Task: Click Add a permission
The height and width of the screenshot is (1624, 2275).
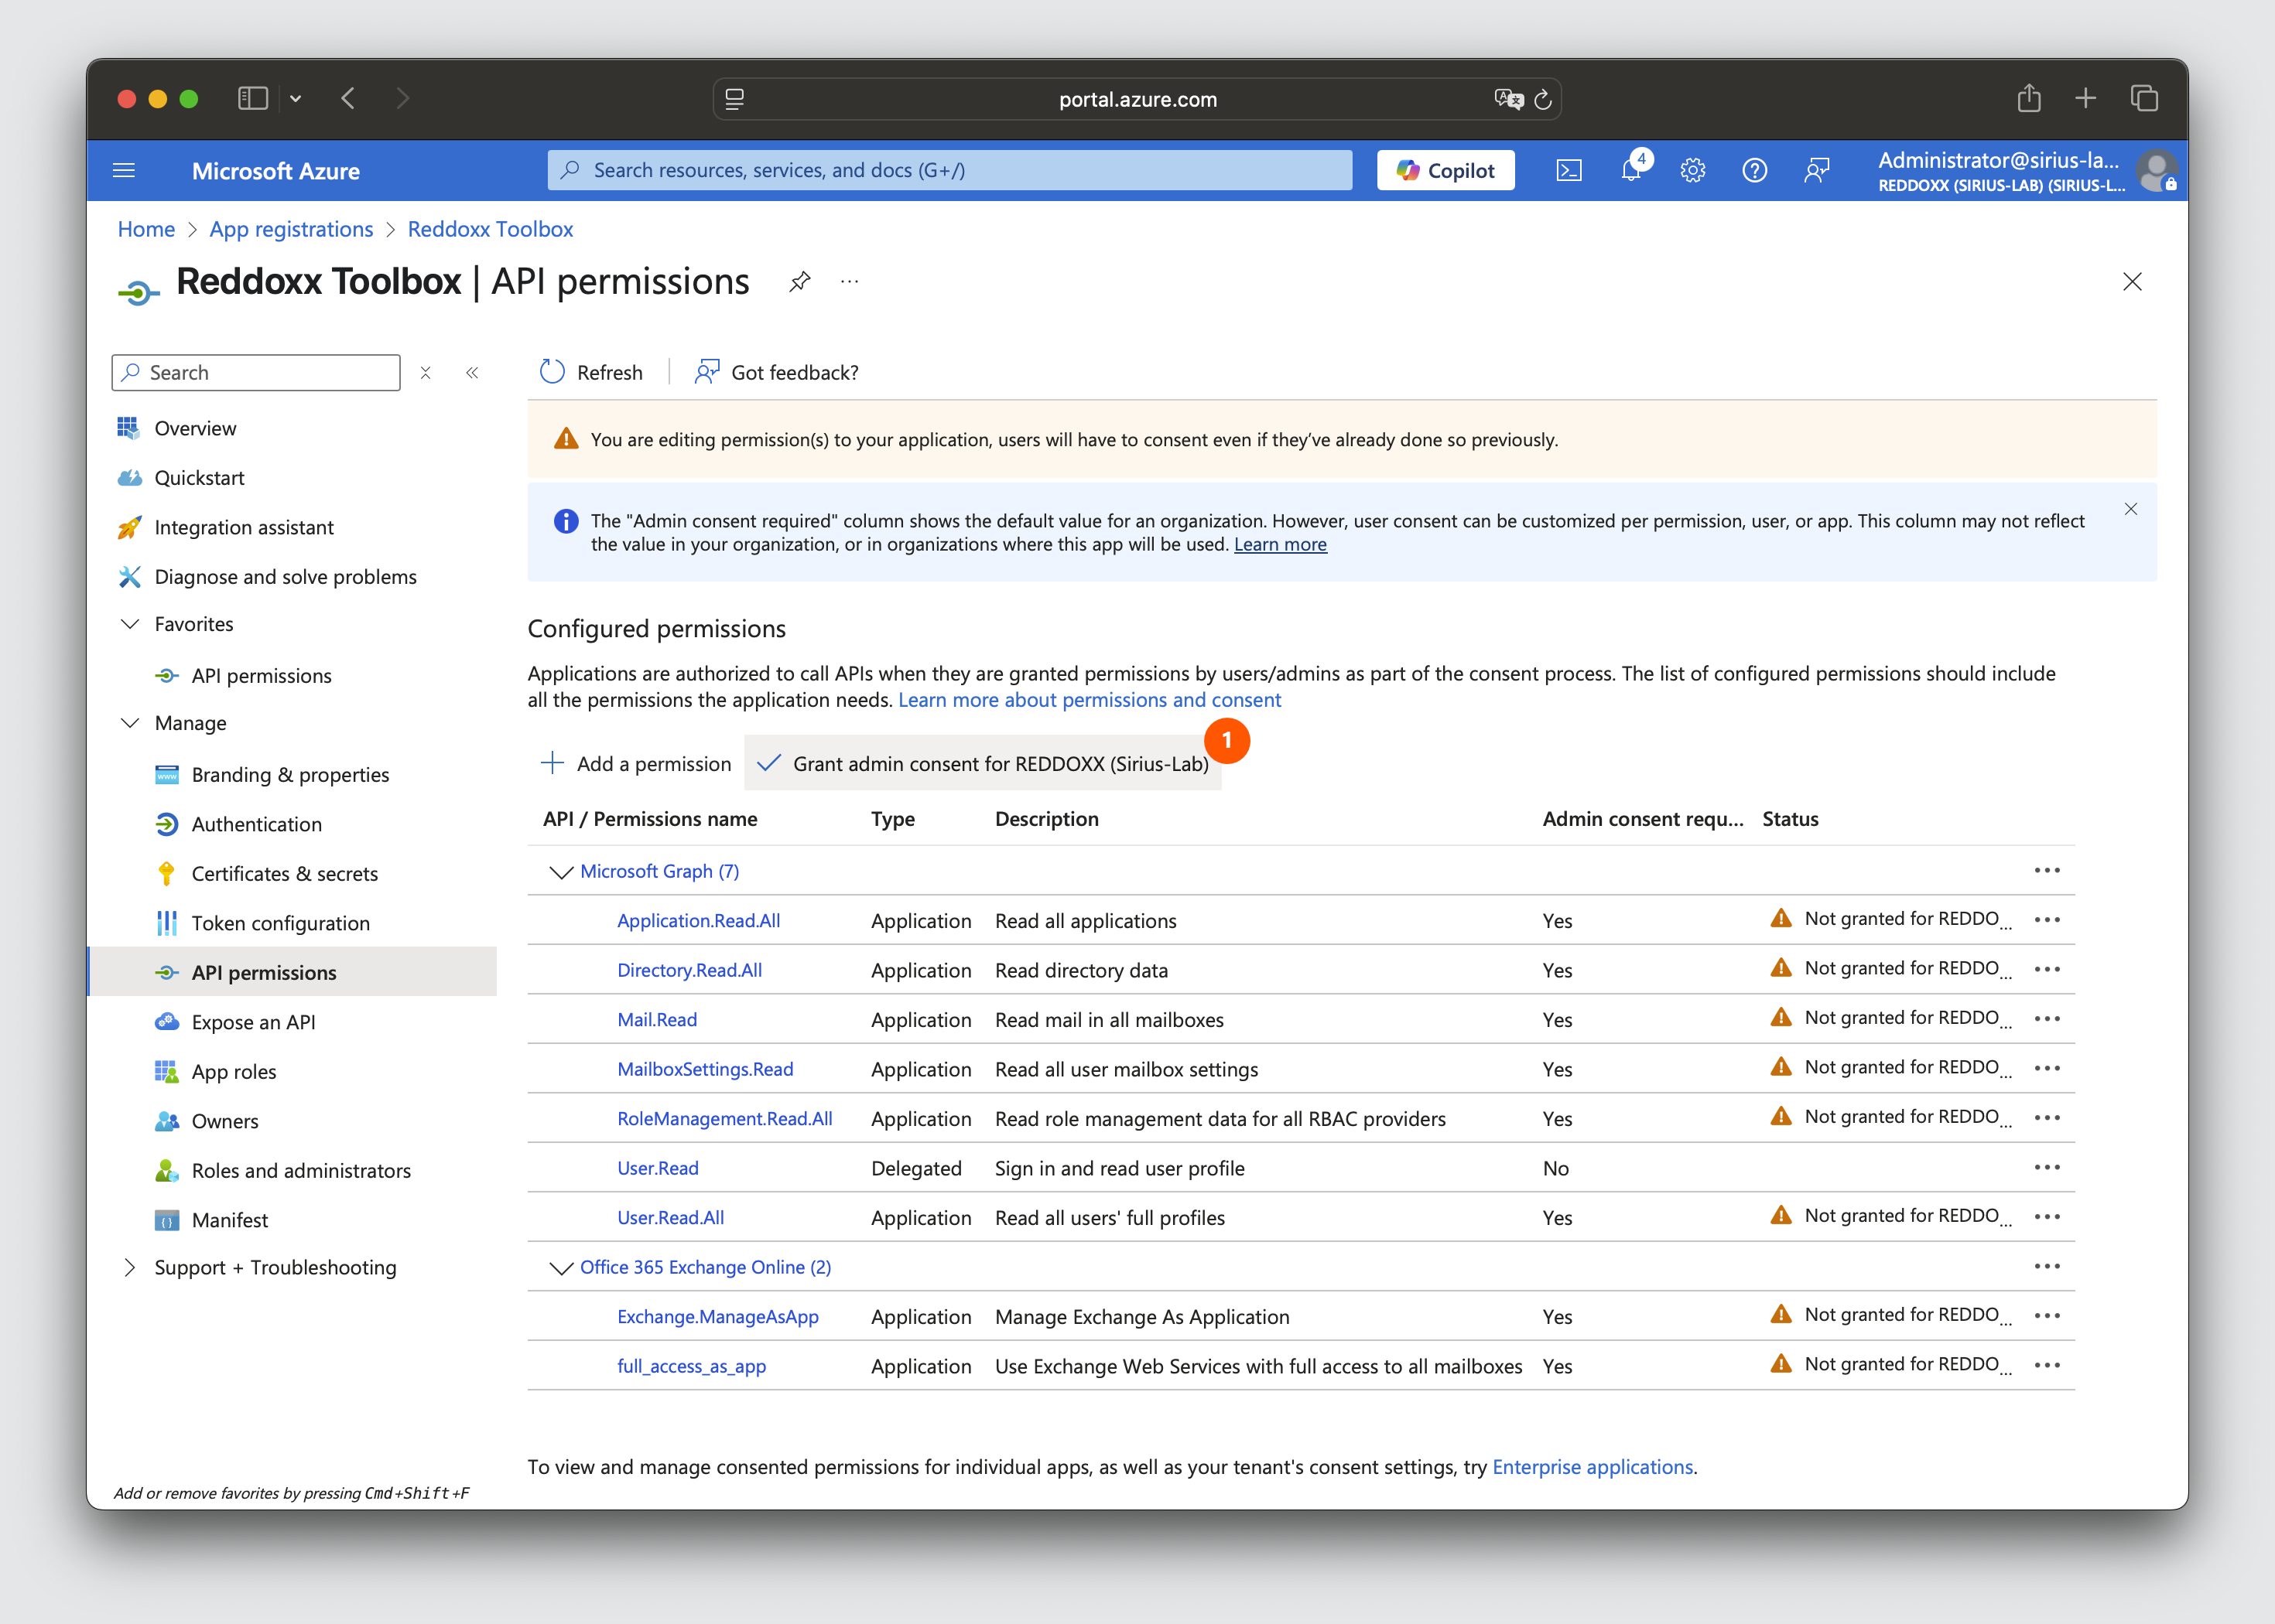Action: pyautogui.click(x=636, y=764)
